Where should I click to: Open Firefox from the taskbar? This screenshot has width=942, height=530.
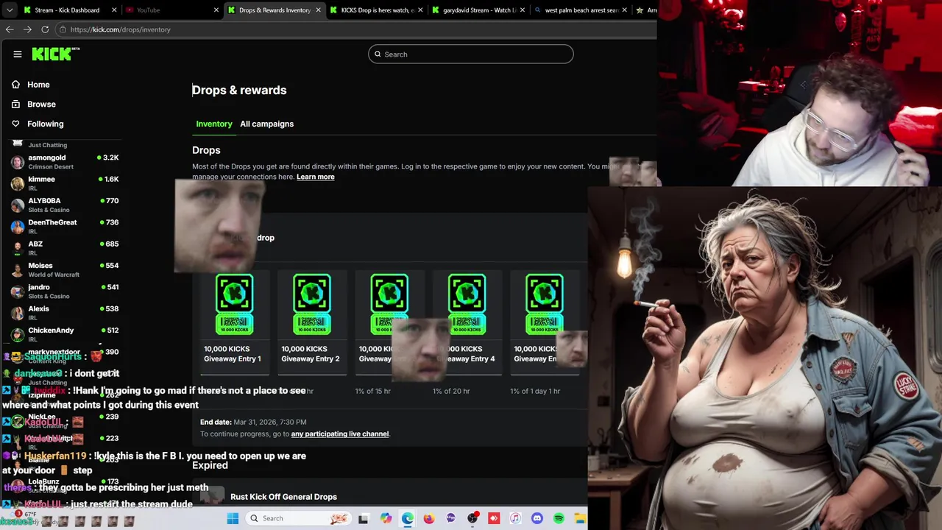[429, 518]
